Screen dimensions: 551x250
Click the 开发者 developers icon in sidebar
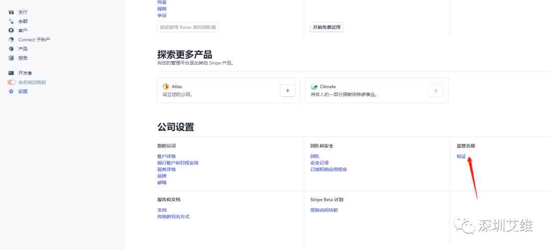(x=11, y=73)
